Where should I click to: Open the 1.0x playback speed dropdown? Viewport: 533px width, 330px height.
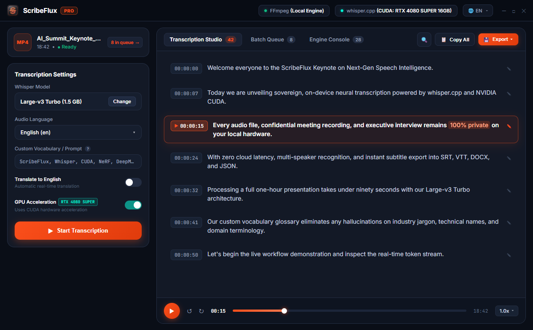point(507,311)
